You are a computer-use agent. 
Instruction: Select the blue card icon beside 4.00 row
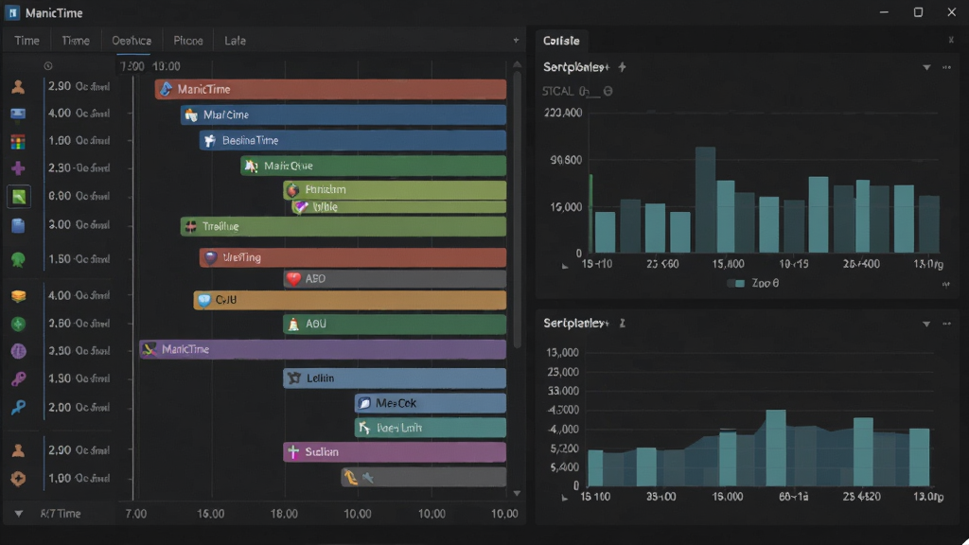click(18, 114)
